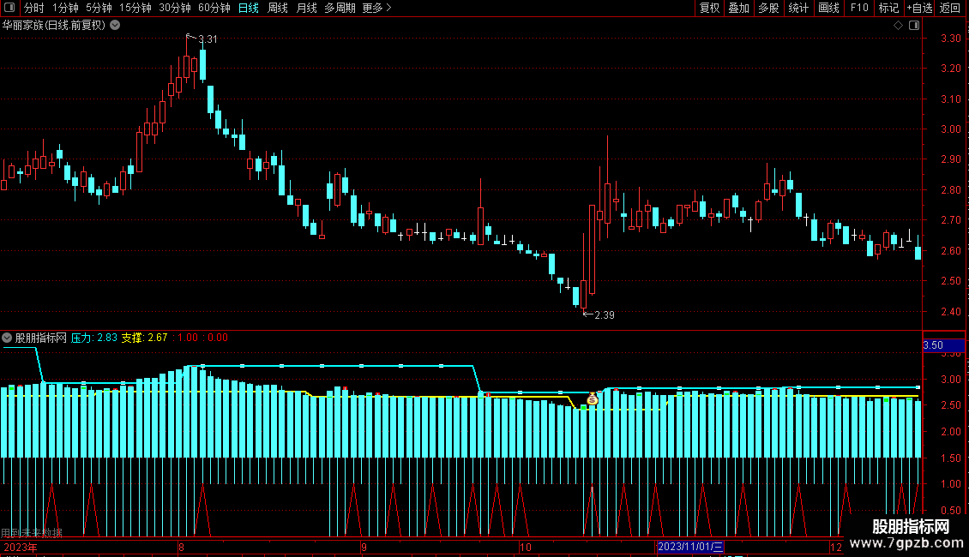Click the 2023年 label on time axis
969x557 pixels.
coord(21,547)
